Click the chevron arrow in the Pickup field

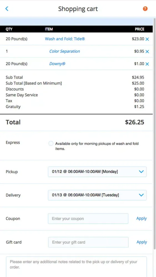click(x=141, y=171)
